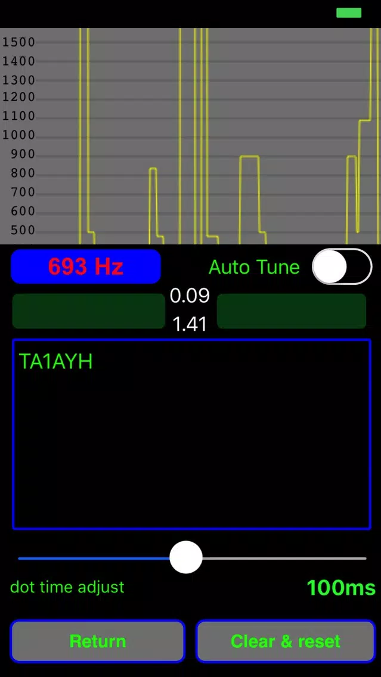
Task: Click the right dark green level bar
Action: (292, 311)
